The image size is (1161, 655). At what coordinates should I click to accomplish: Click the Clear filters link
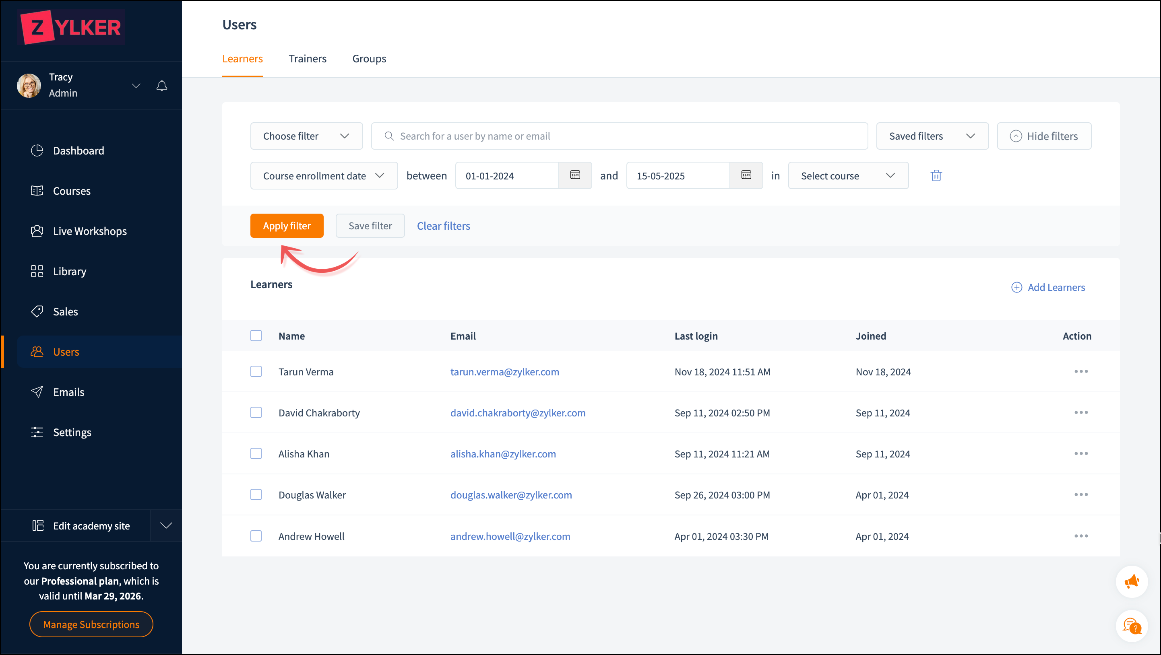tap(443, 226)
